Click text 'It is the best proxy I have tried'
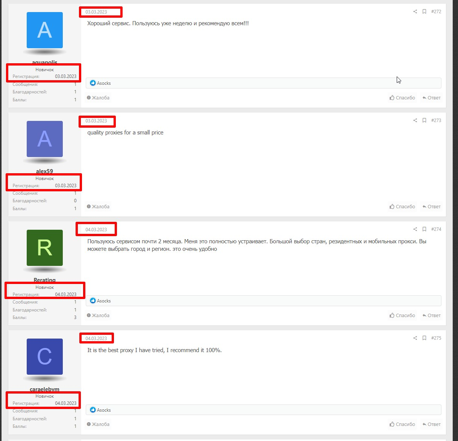458x441 pixels. [126, 350]
